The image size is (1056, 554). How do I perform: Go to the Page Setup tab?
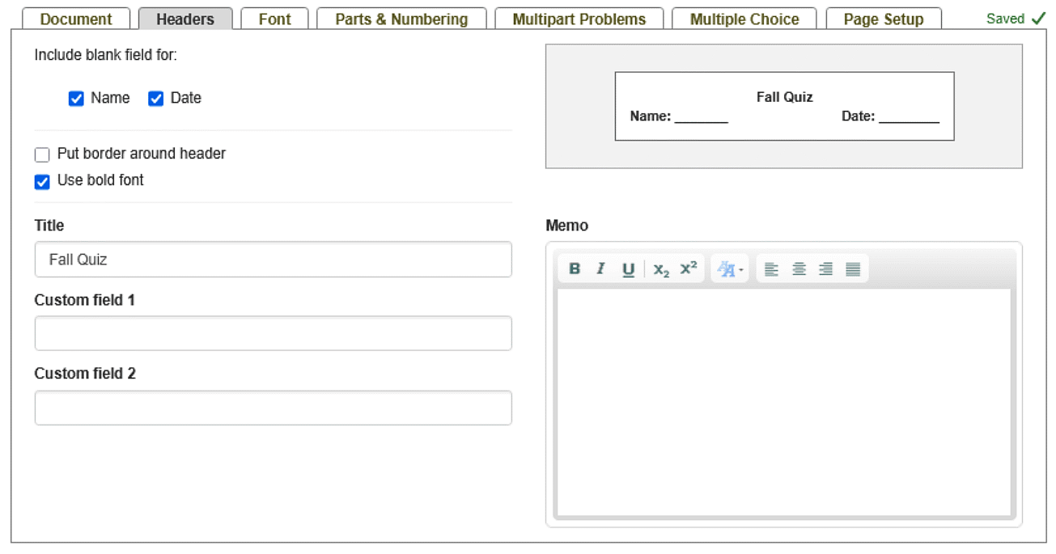(883, 19)
